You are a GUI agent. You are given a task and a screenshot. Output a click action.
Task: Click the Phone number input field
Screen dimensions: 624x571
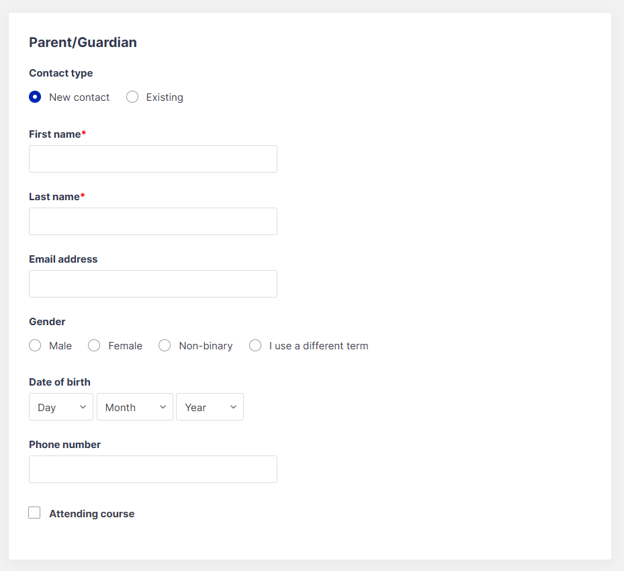pos(152,469)
